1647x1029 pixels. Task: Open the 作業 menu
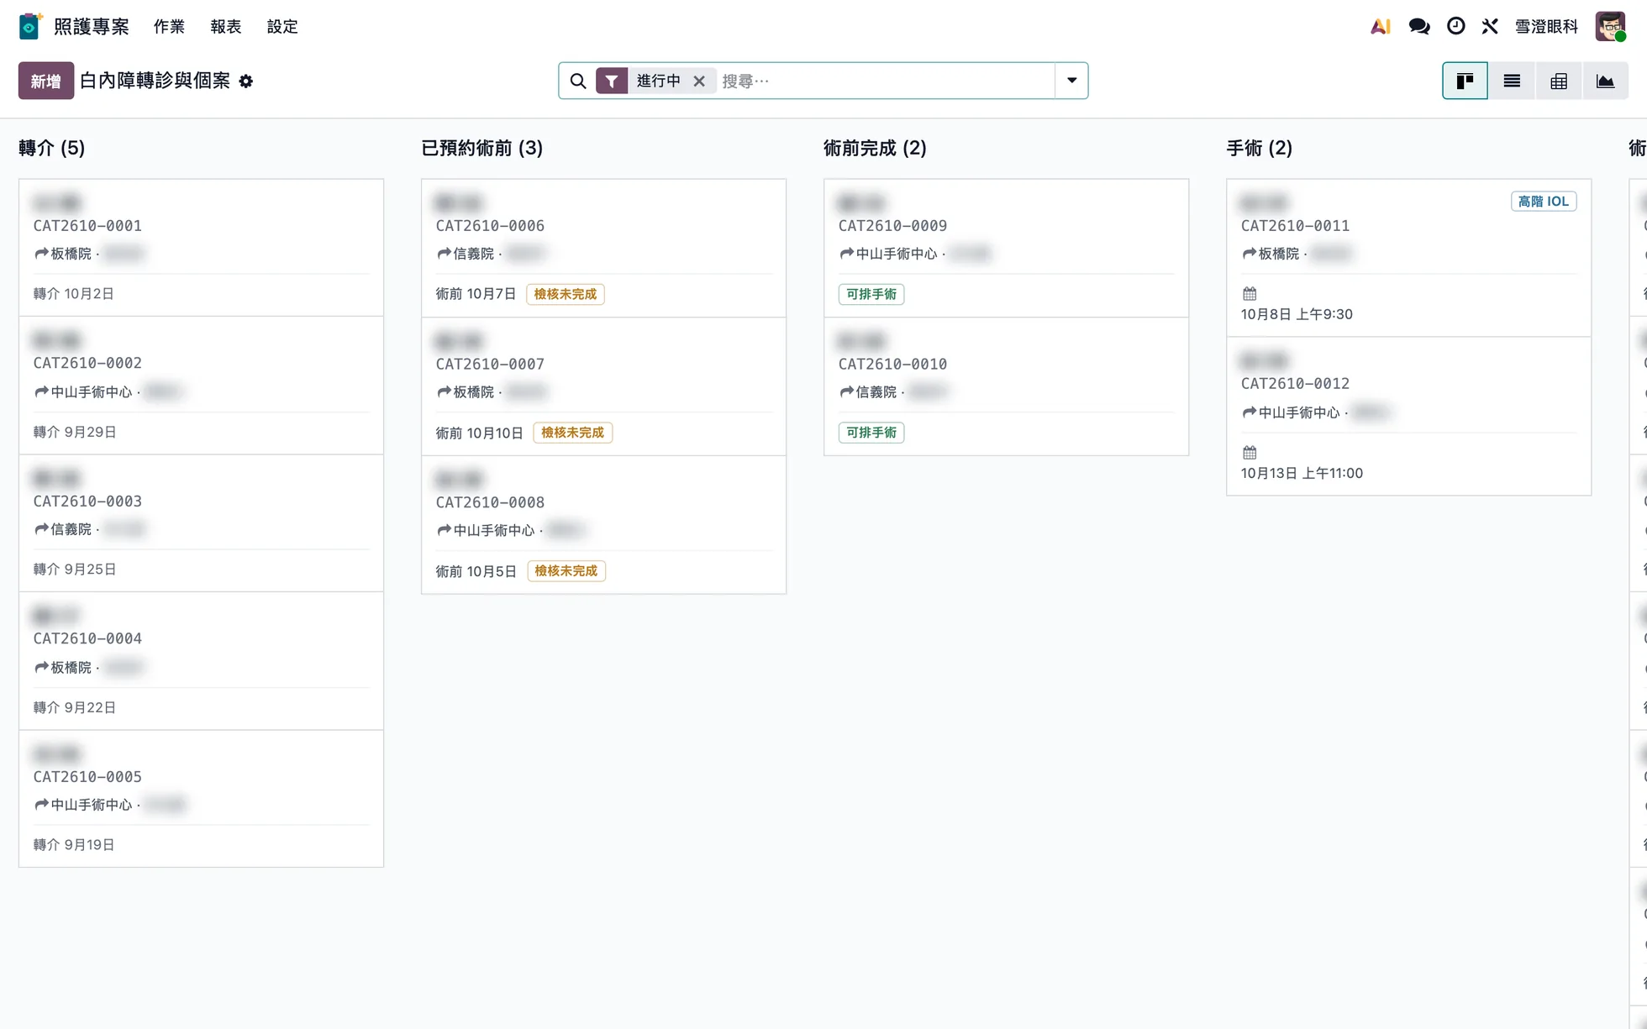(169, 27)
